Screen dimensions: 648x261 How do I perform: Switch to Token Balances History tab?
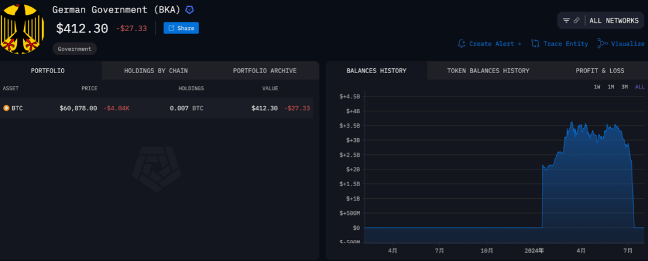click(x=488, y=71)
